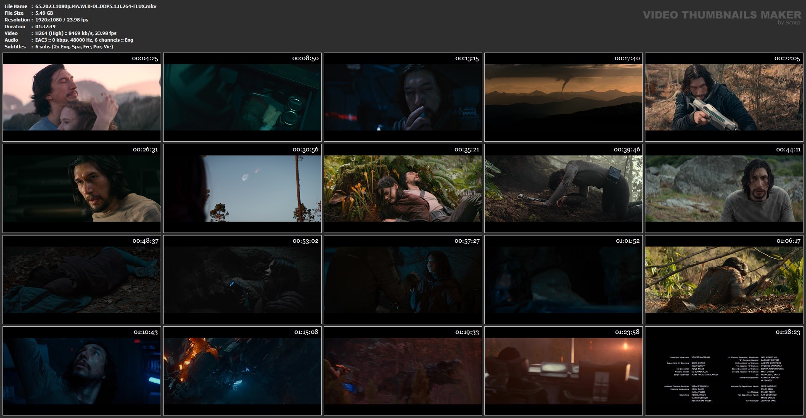This screenshot has width=806, height=418.
Task: Click the timestamp 00:44:11 label
Action: [788, 150]
